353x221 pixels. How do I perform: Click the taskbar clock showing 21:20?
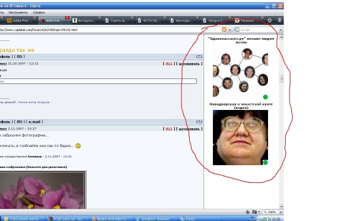tap(276, 219)
